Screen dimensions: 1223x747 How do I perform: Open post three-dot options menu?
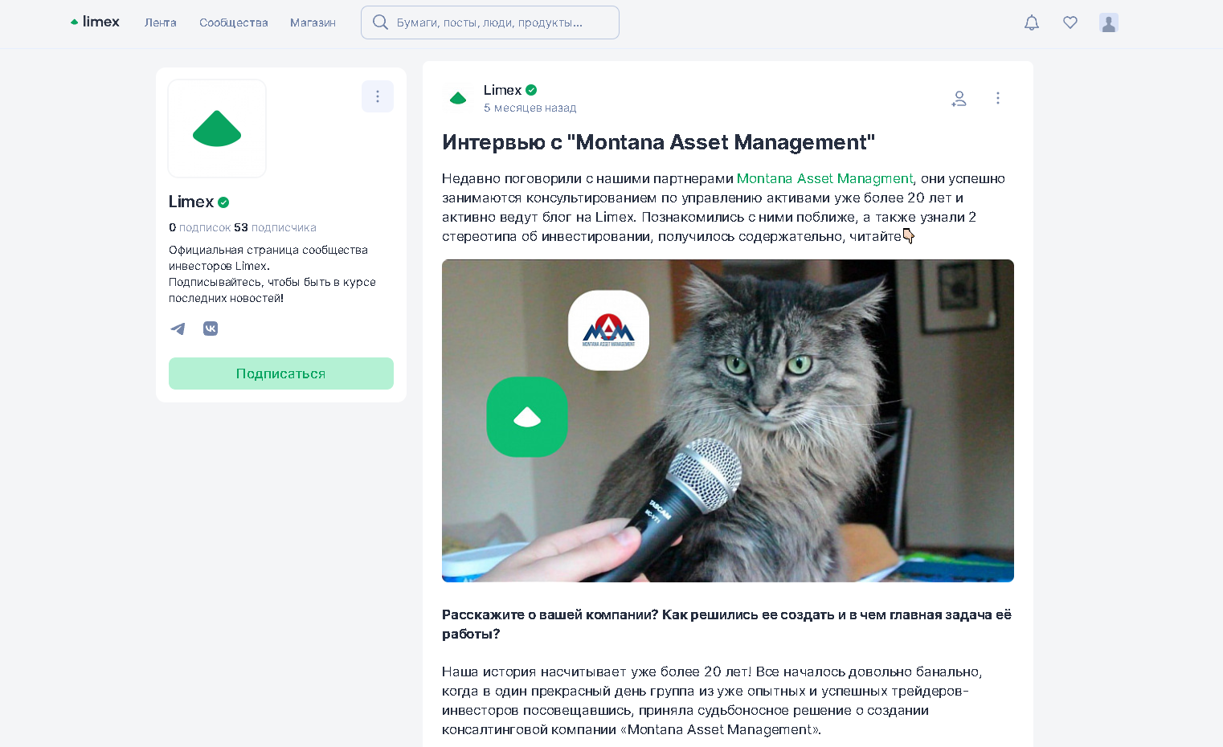pos(998,98)
